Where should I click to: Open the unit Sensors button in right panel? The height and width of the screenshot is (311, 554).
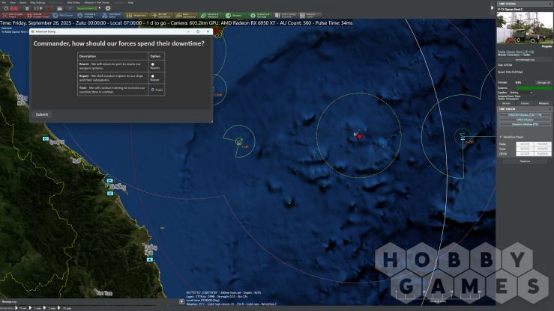[x=506, y=103]
